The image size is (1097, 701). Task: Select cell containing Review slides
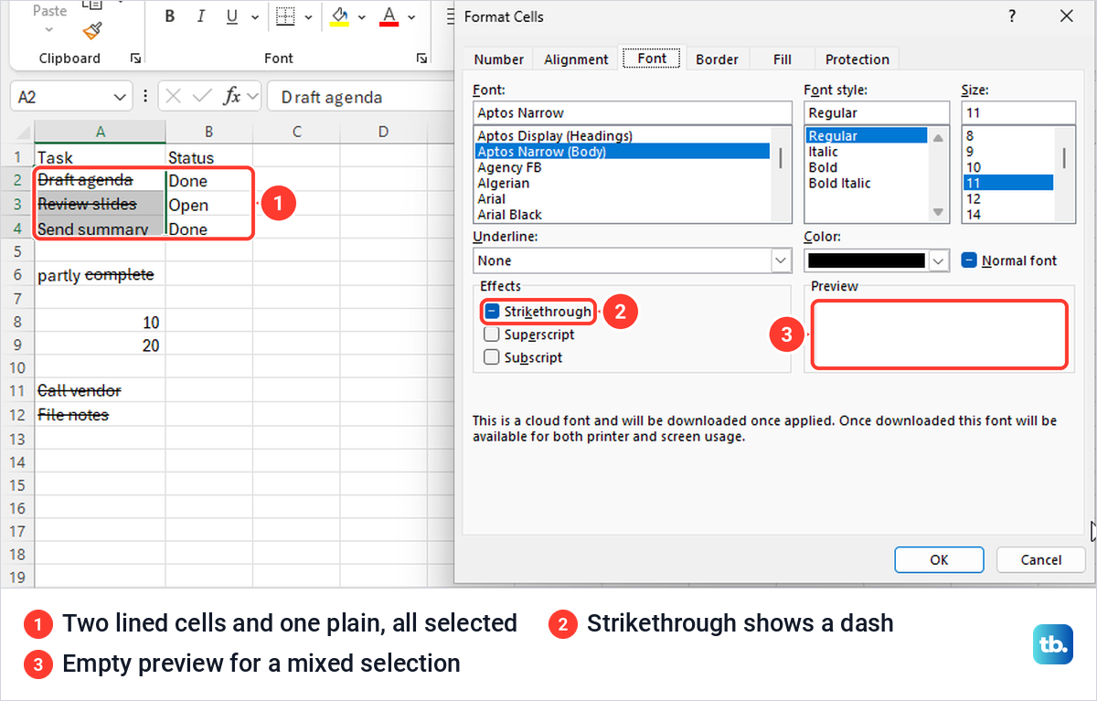(x=101, y=204)
